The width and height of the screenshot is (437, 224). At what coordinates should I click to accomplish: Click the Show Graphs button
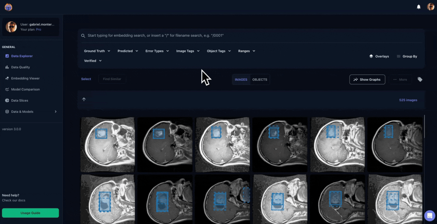coord(367,80)
